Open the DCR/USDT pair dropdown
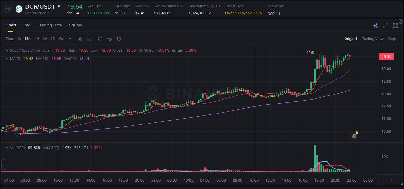404x189 pixels. pyautogui.click(x=59, y=6)
